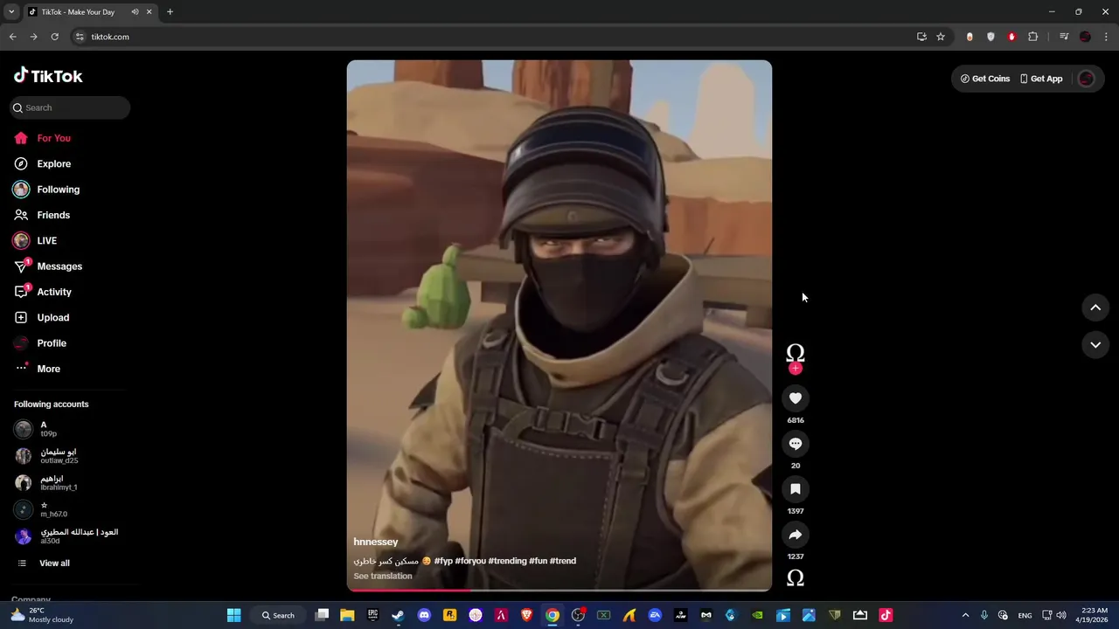This screenshot has width=1119, height=629.
Task: Click View all following accounts
Action: tap(54, 563)
